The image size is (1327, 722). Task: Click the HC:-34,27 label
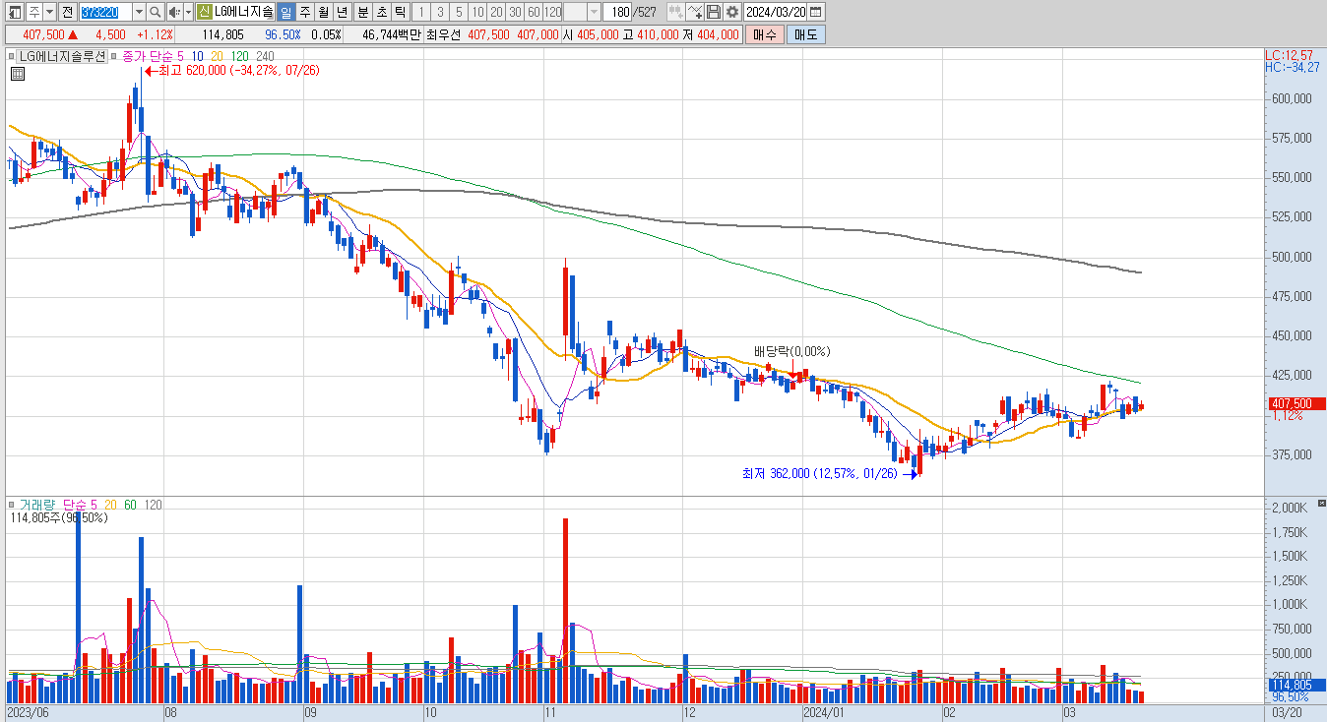(x=1292, y=67)
